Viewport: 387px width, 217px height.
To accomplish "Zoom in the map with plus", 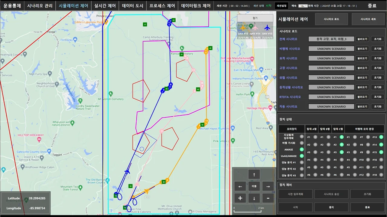I will pos(240,198).
